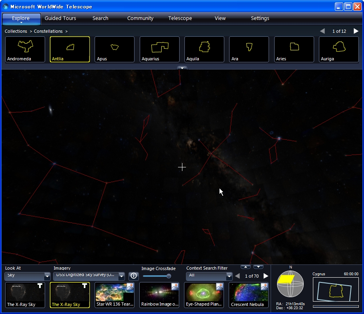Click the down arrow above context results
The image size is (364, 314).
[258, 267]
